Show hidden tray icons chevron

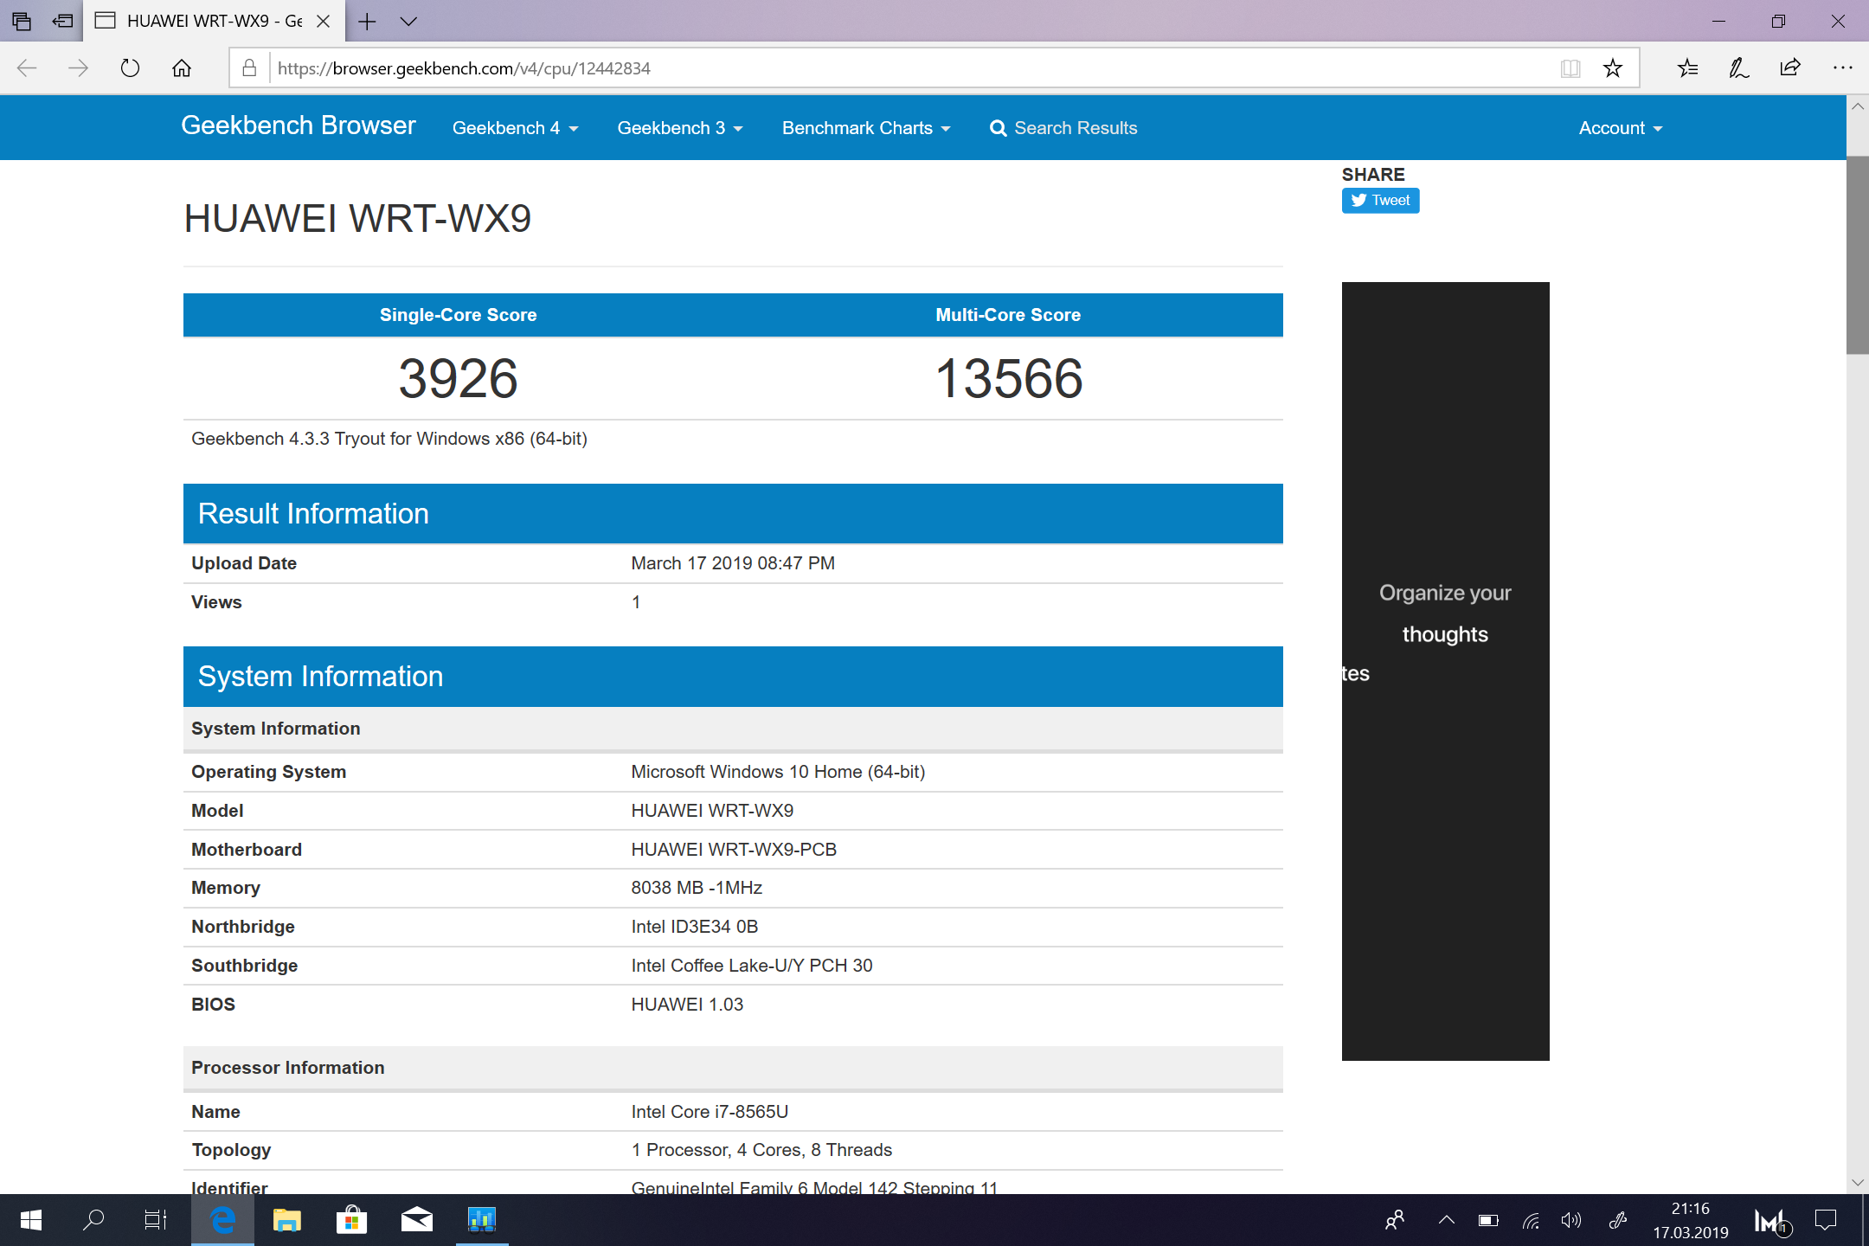pyautogui.click(x=1446, y=1221)
